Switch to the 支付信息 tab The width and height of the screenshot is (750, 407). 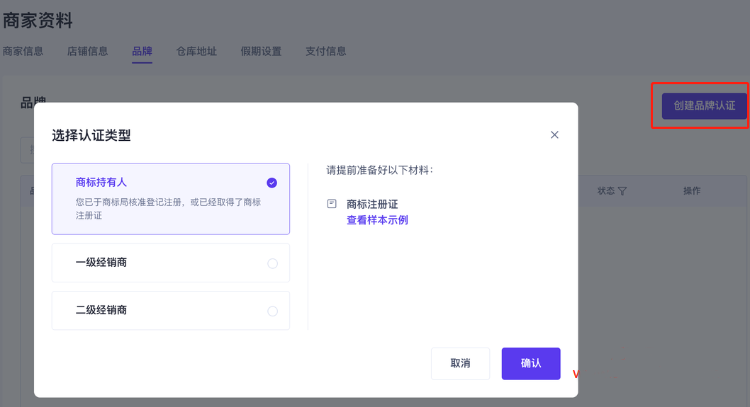click(x=325, y=51)
